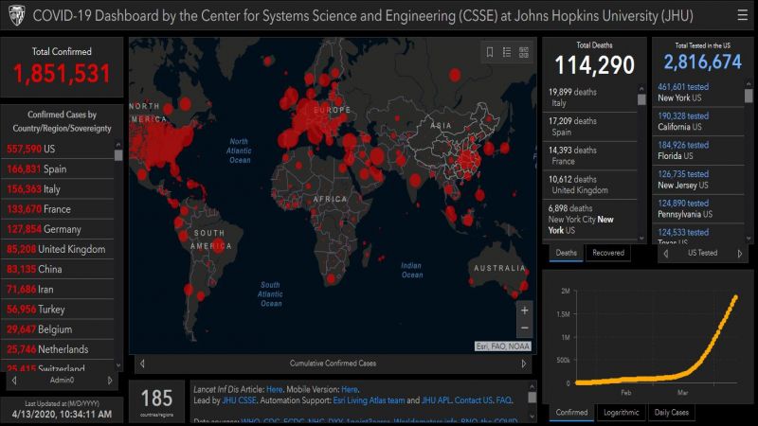This screenshot has width=758, height=426.
Task: Click the Esri, FAO, NOAA attribution
Action: point(503,346)
